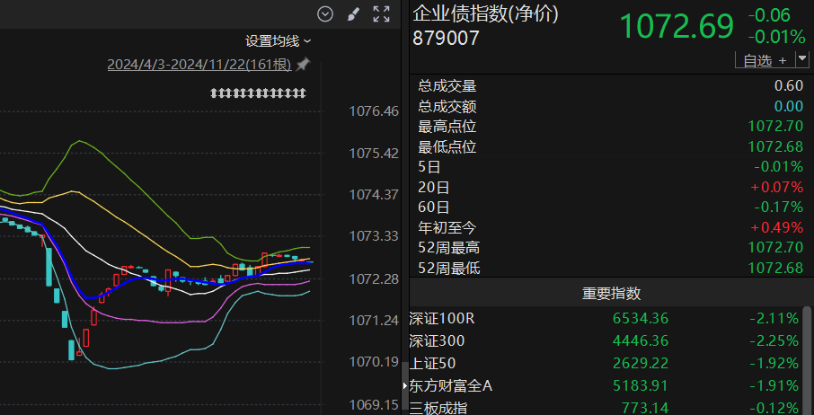Image resolution: width=814 pixels, height=415 pixels.
Task: Open the 东方财富全A index entry
Action: click(x=451, y=386)
